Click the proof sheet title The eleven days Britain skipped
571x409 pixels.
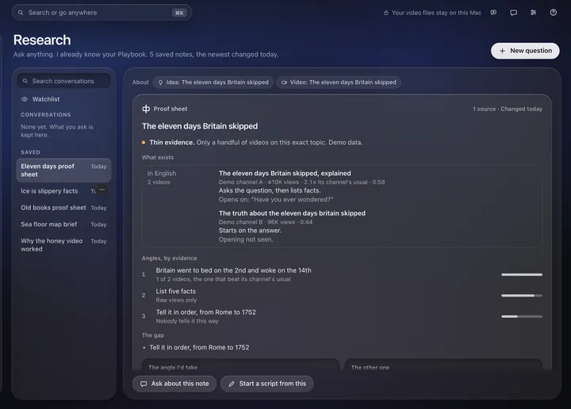click(x=200, y=126)
